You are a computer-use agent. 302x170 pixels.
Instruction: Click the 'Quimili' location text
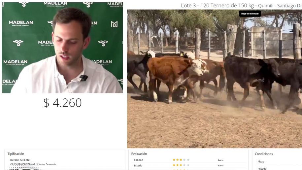pos(266,6)
